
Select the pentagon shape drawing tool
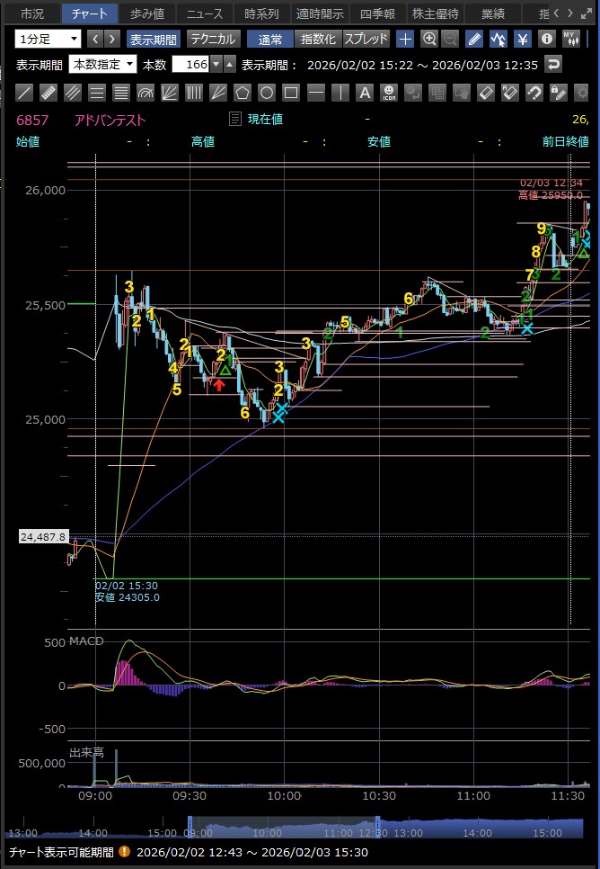pyautogui.click(x=243, y=93)
